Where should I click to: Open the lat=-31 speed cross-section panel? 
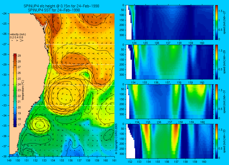click(169, 102)
